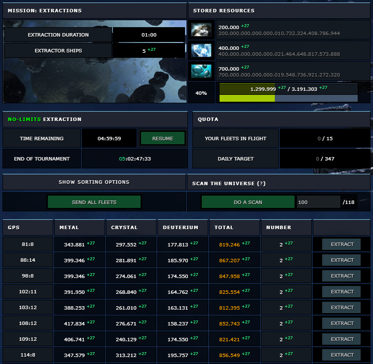Viewport: 373px width, 364px height.
Task: Select time remaining value 04:59:59
Action: point(109,138)
